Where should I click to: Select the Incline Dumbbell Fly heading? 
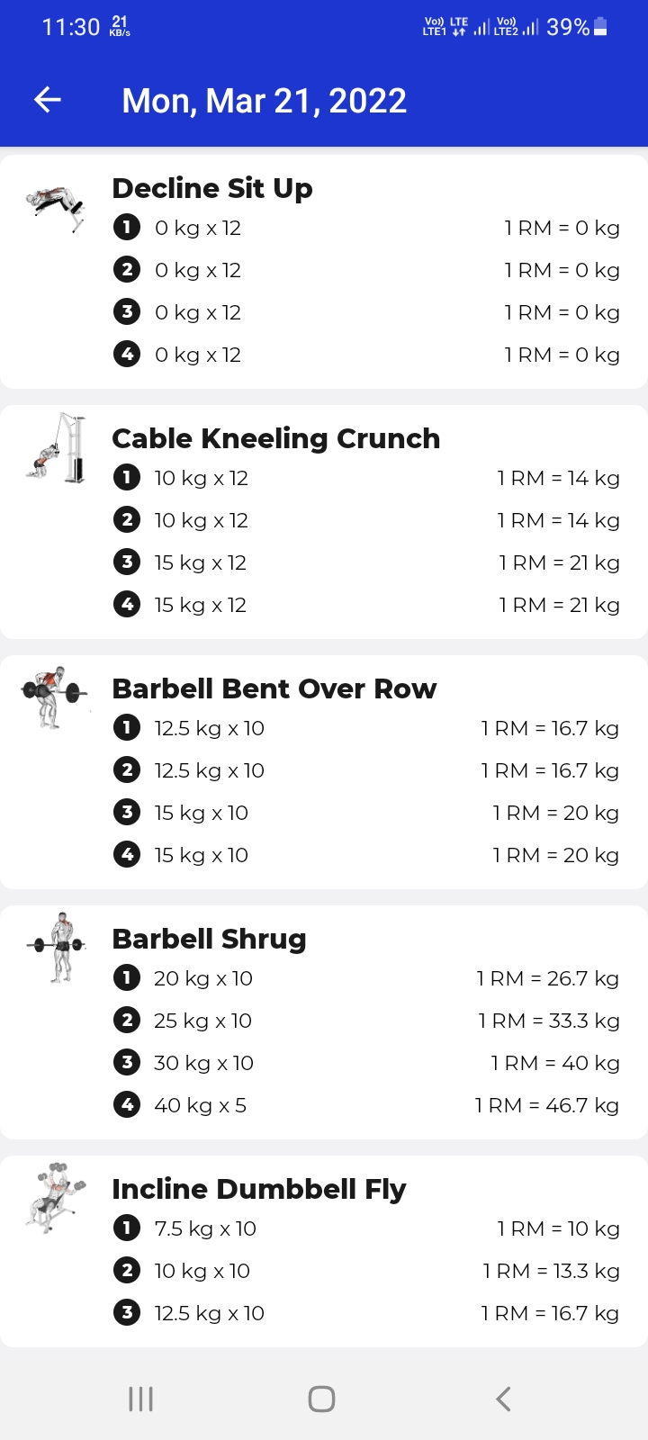[x=259, y=1189]
